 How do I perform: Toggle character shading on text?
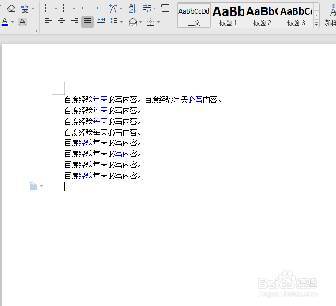click(22, 22)
